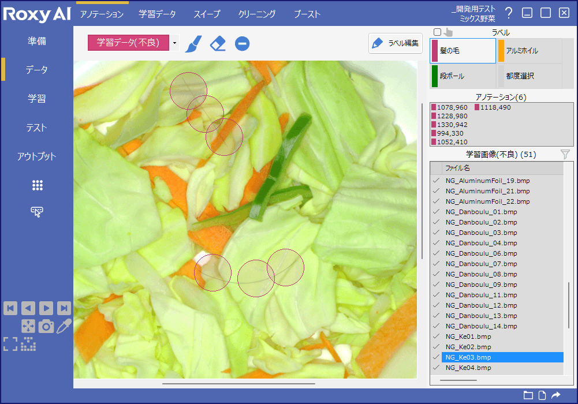
Task: Select the eraser tool
Action: click(218, 43)
